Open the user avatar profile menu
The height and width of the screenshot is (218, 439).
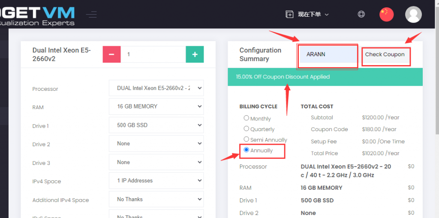point(414,14)
